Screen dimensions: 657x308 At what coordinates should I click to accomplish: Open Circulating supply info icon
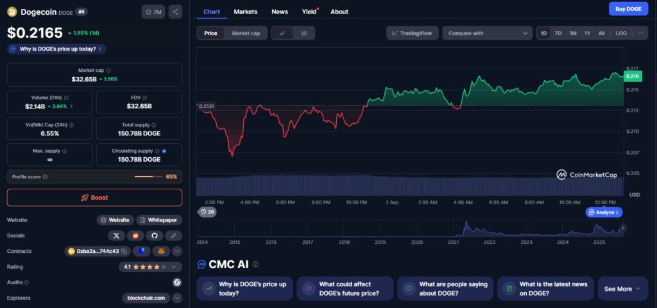pyautogui.click(x=157, y=151)
